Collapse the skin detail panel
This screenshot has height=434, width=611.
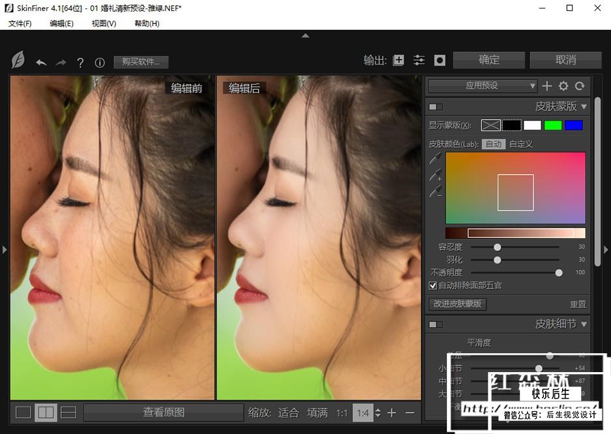point(584,324)
